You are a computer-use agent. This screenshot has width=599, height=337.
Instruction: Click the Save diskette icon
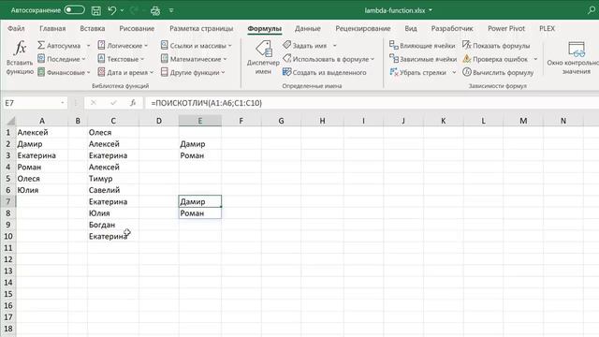(x=95, y=10)
